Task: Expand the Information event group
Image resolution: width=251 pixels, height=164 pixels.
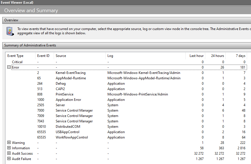Action: click(x=9, y=148)
